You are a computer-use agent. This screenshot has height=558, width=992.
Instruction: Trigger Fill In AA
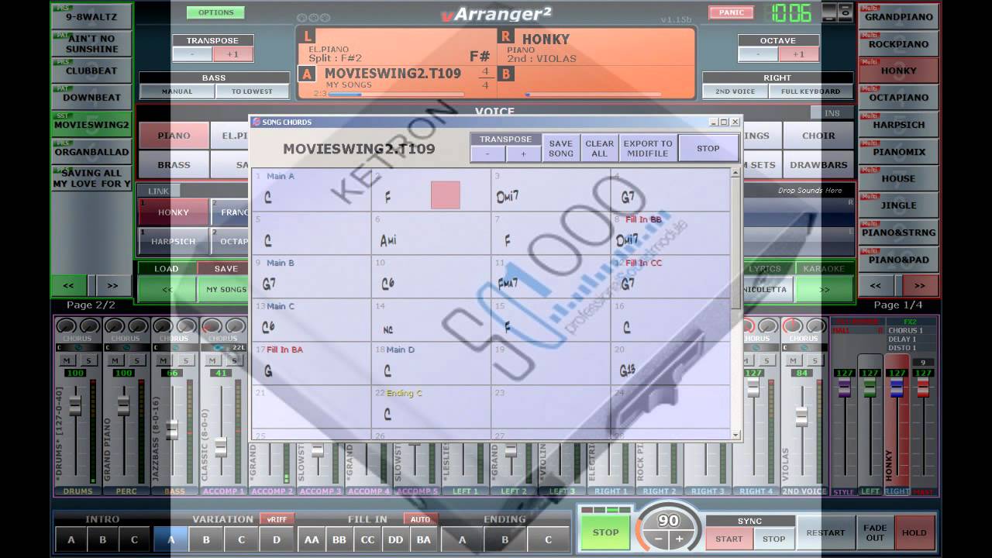click(x=312, y=539)
